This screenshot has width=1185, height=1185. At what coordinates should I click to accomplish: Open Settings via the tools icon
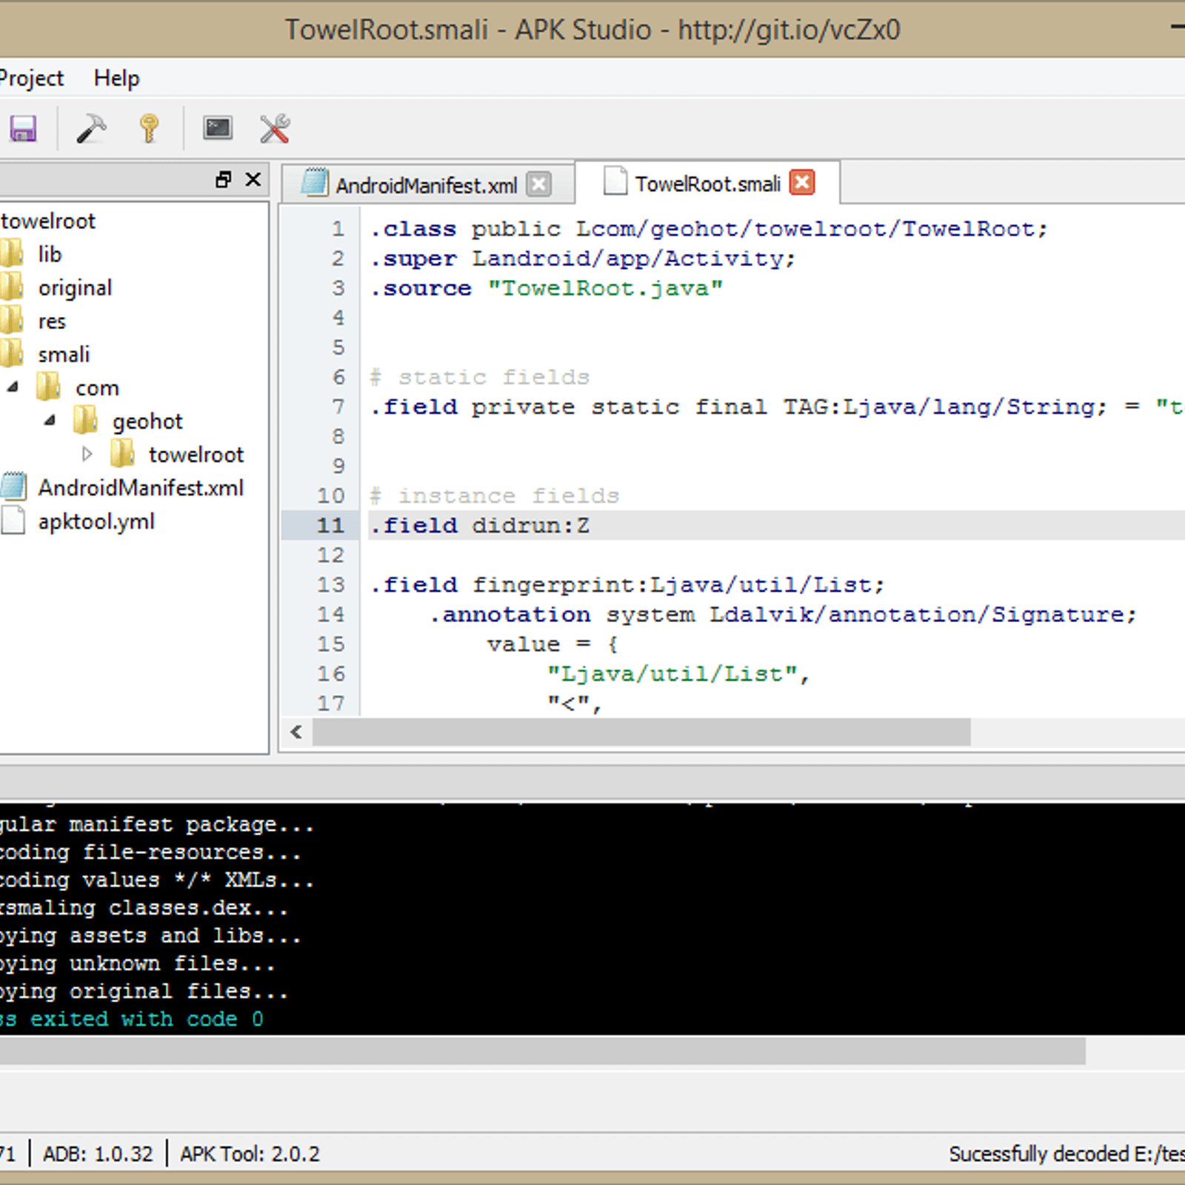273,127
